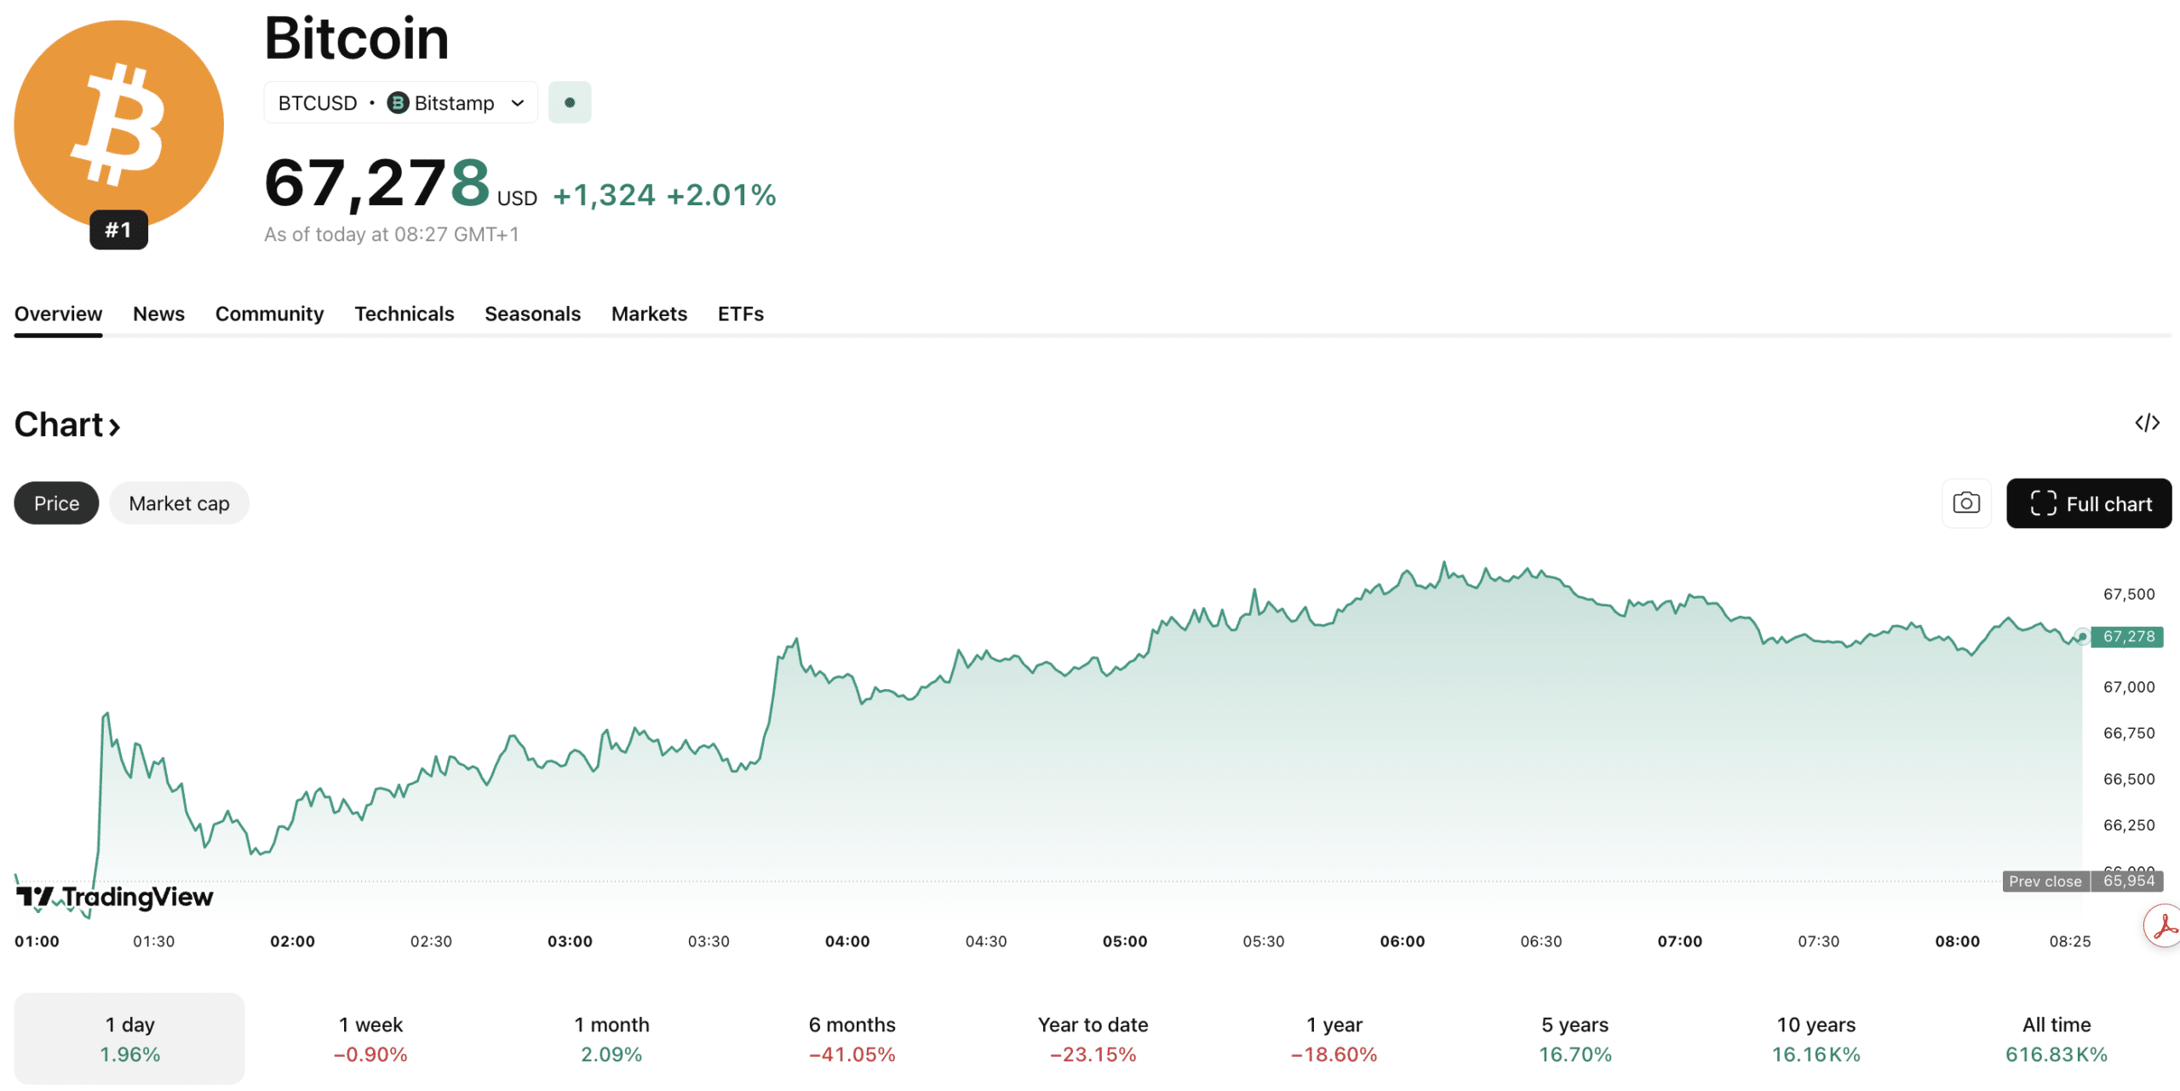Select the Year to date range
2180x1091 pixels.
[1093, 1038]
